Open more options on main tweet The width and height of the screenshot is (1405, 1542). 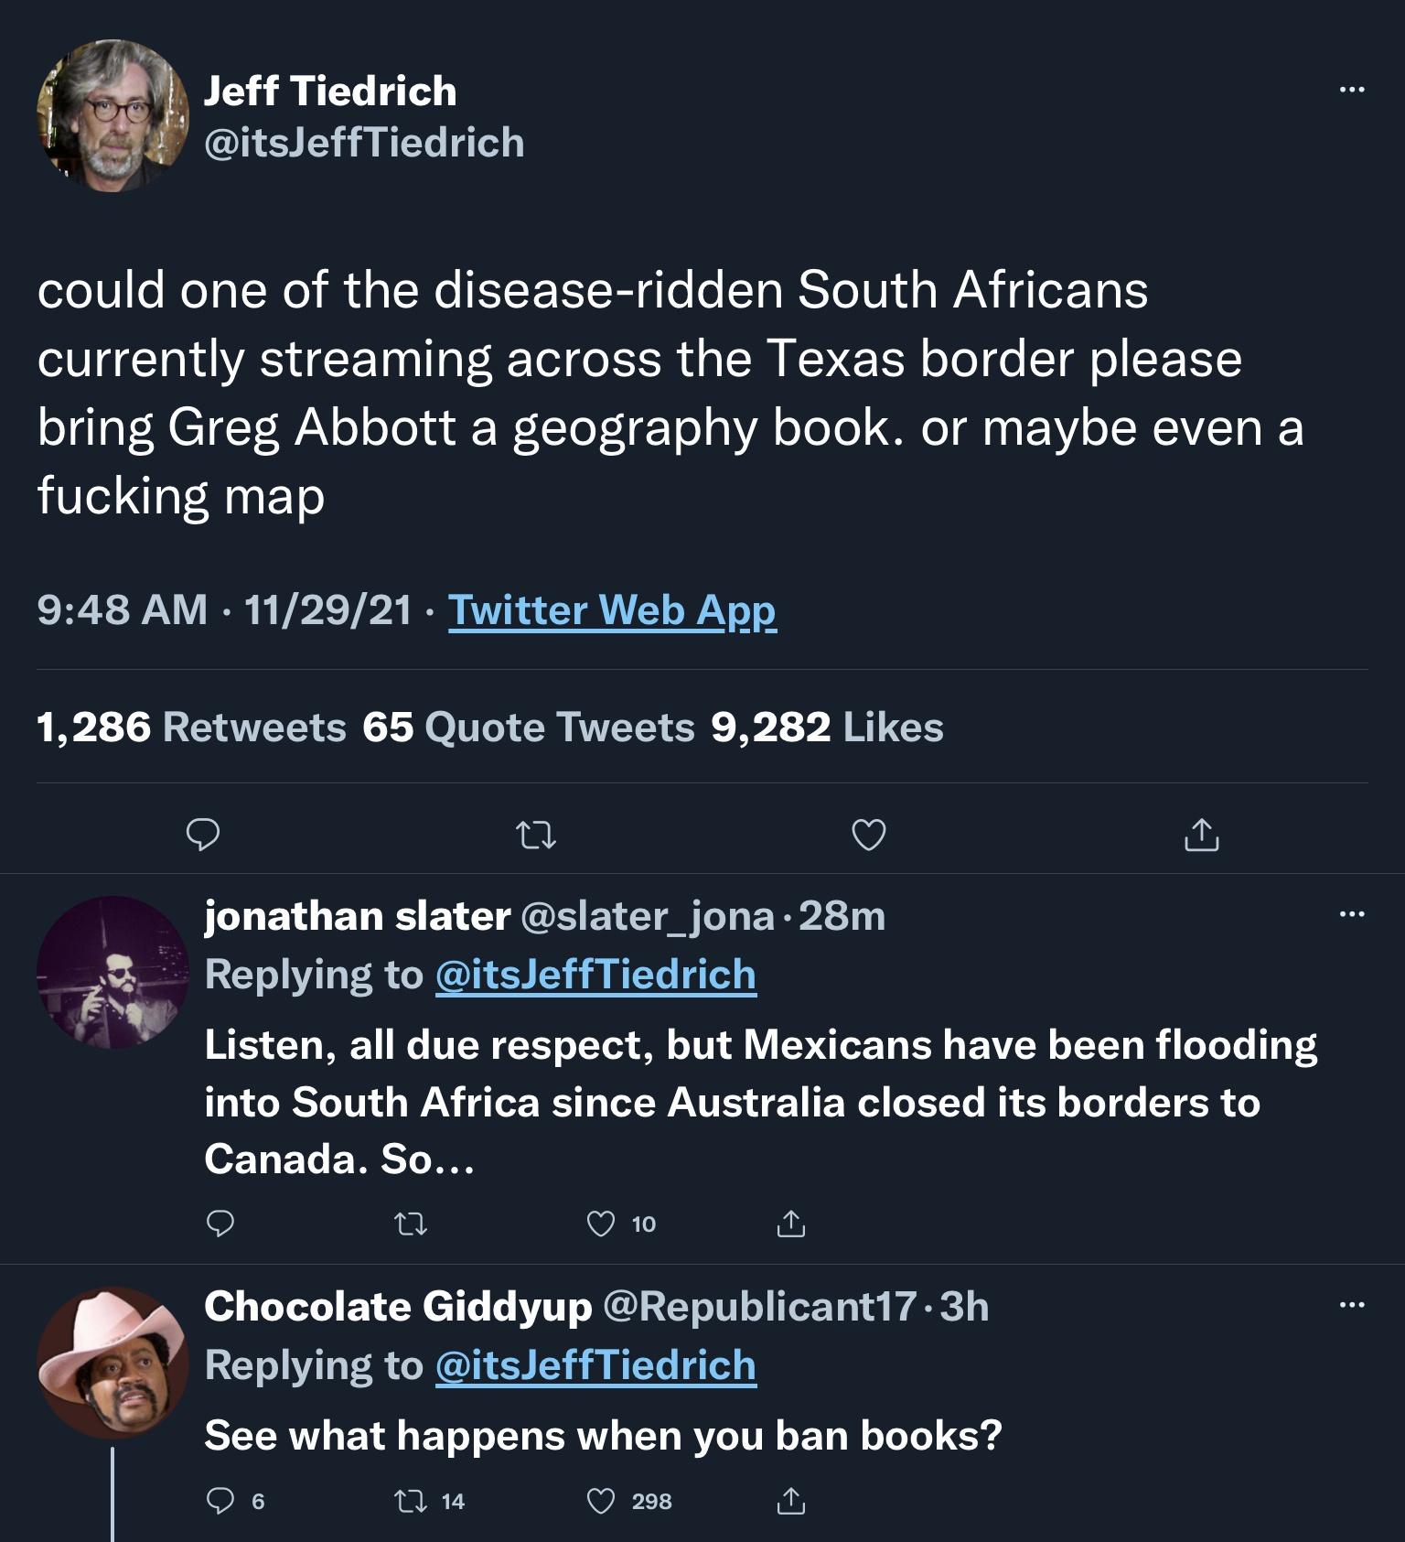[1351, 90]
